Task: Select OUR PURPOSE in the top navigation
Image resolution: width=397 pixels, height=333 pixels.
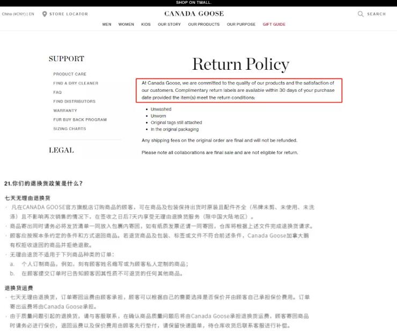Action: (241, 24)
